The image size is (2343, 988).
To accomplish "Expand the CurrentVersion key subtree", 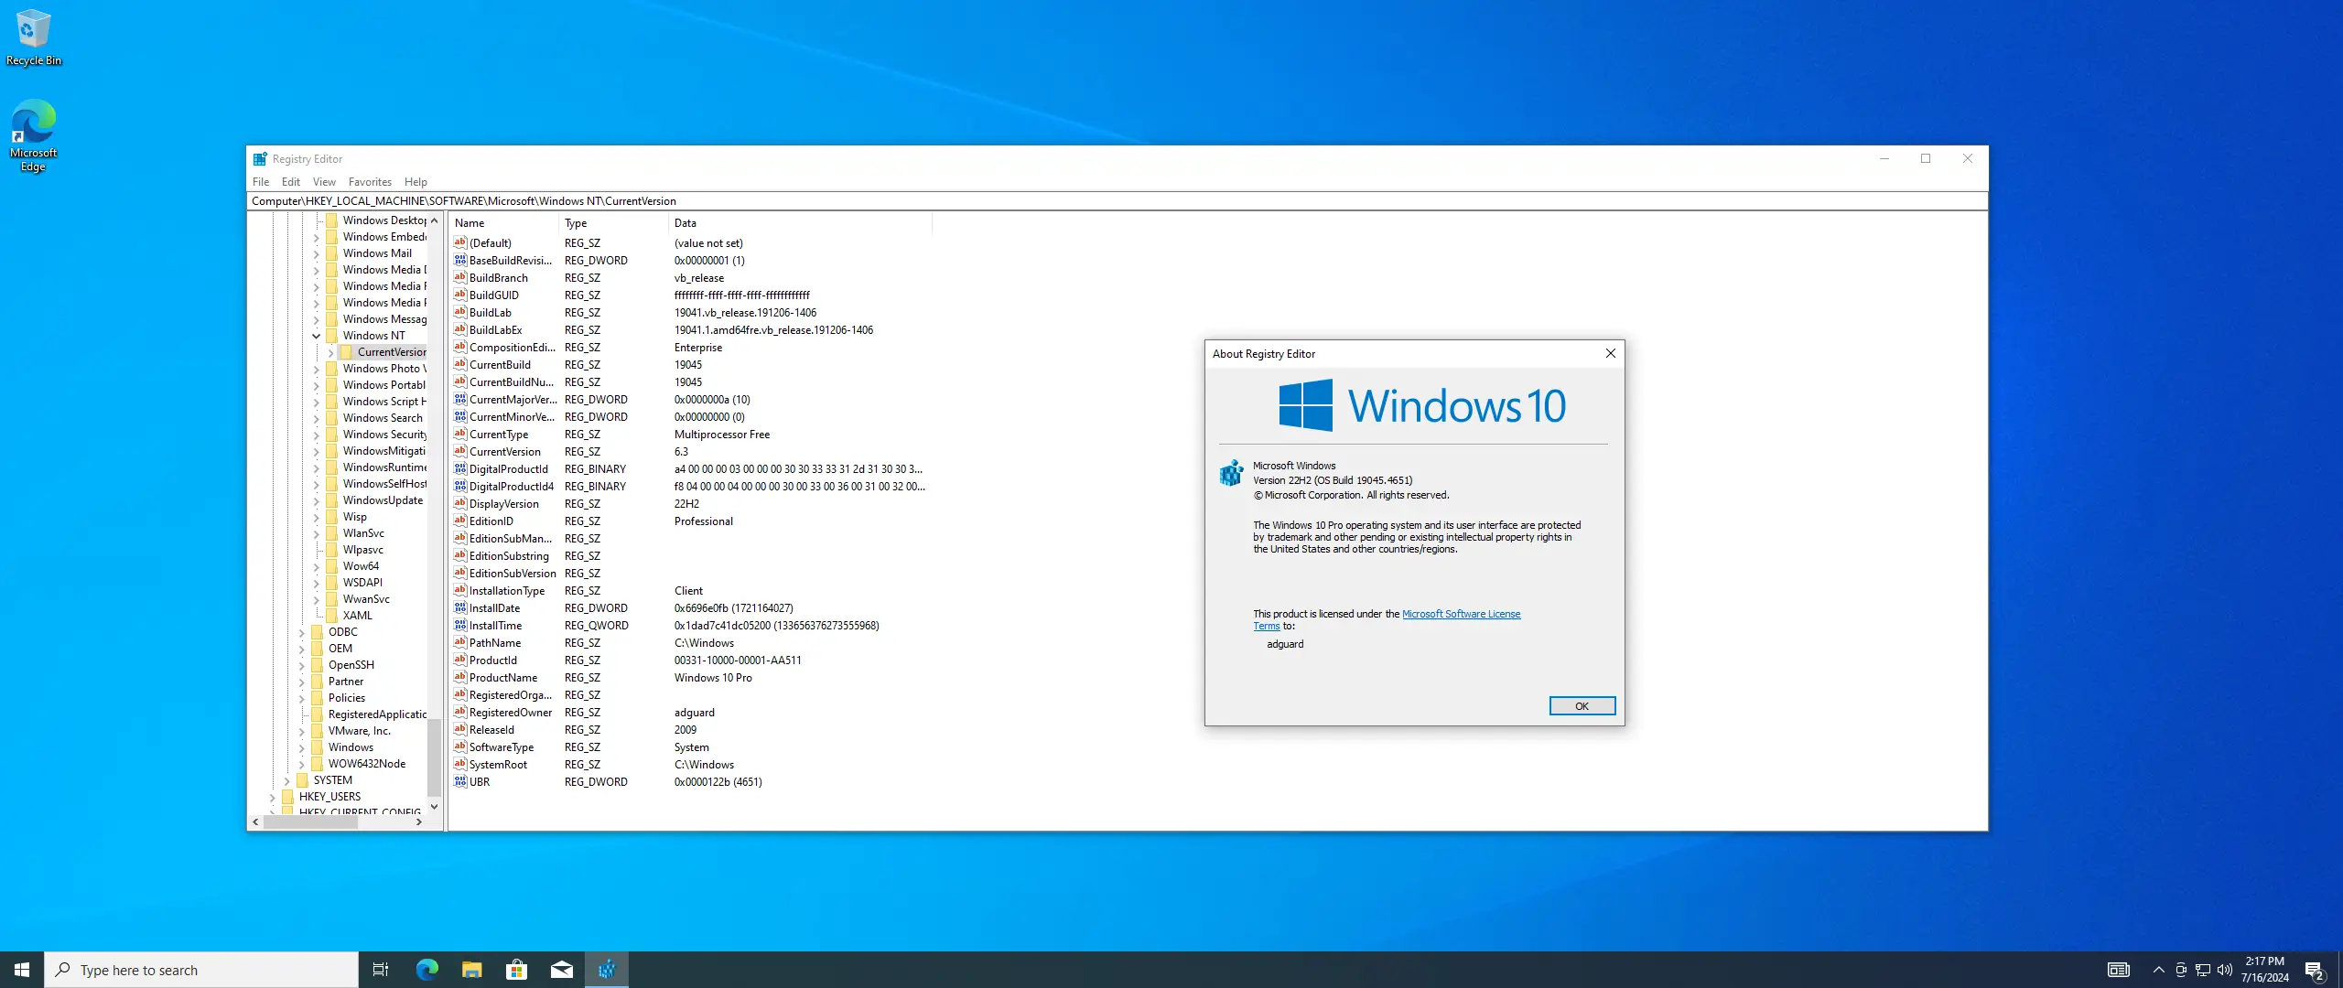I will click(x=331, y=352).
